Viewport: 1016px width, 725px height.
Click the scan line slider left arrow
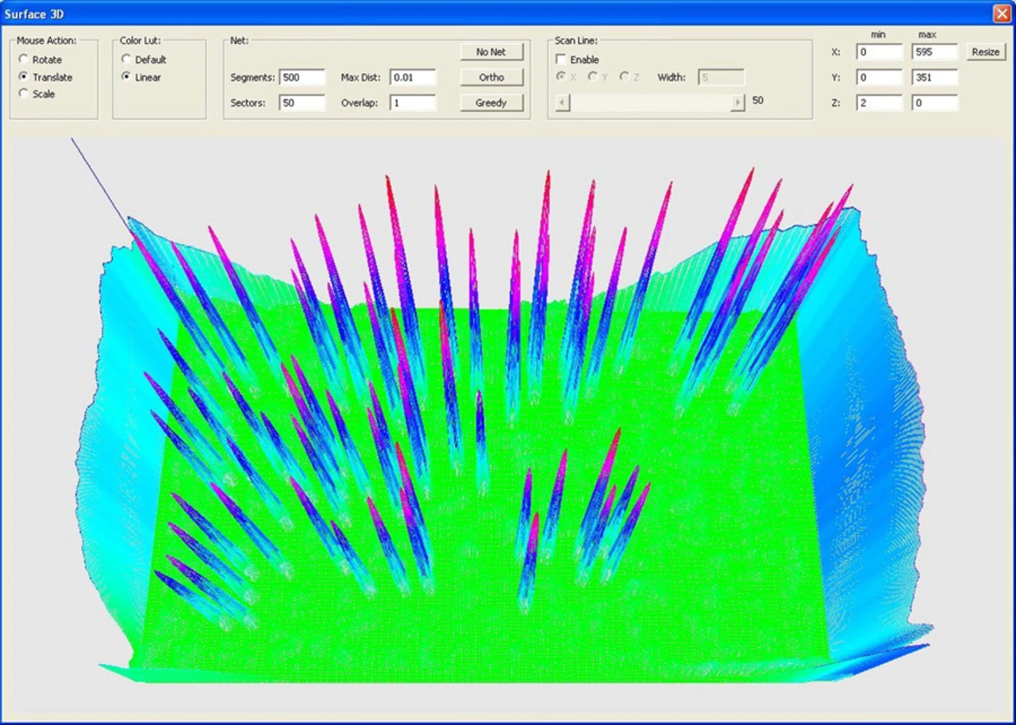(x=563, y=102)
